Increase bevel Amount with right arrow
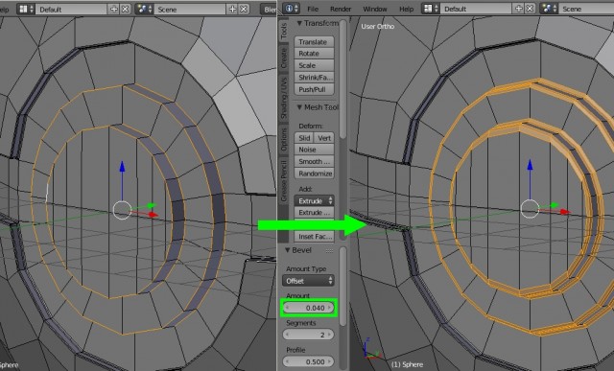Image resolution: width=614 pixels, height=371 pixels. (329, 308)
